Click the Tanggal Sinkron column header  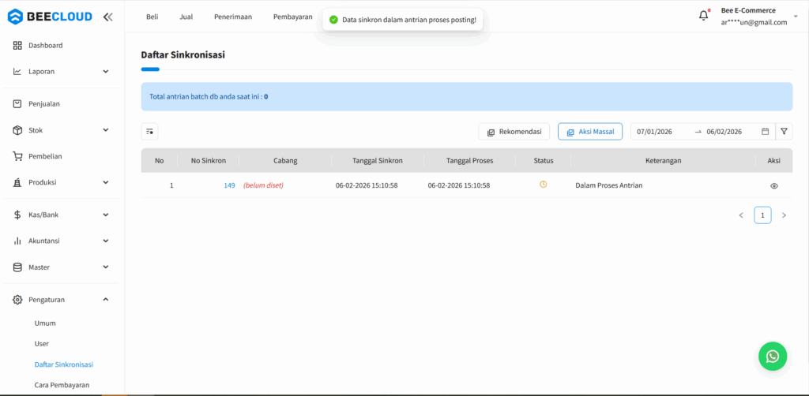tap(378, 161)
